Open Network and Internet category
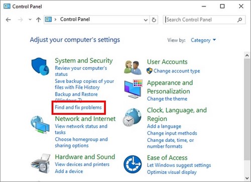This screenshot has height=182, width=251. coord(85,119)
